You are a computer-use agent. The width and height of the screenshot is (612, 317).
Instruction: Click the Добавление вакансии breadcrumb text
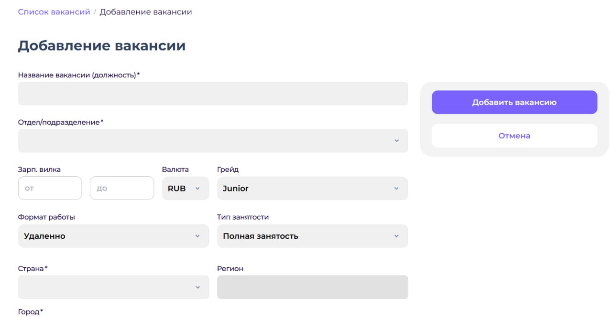pyautogui.click(x=145, y=12)
